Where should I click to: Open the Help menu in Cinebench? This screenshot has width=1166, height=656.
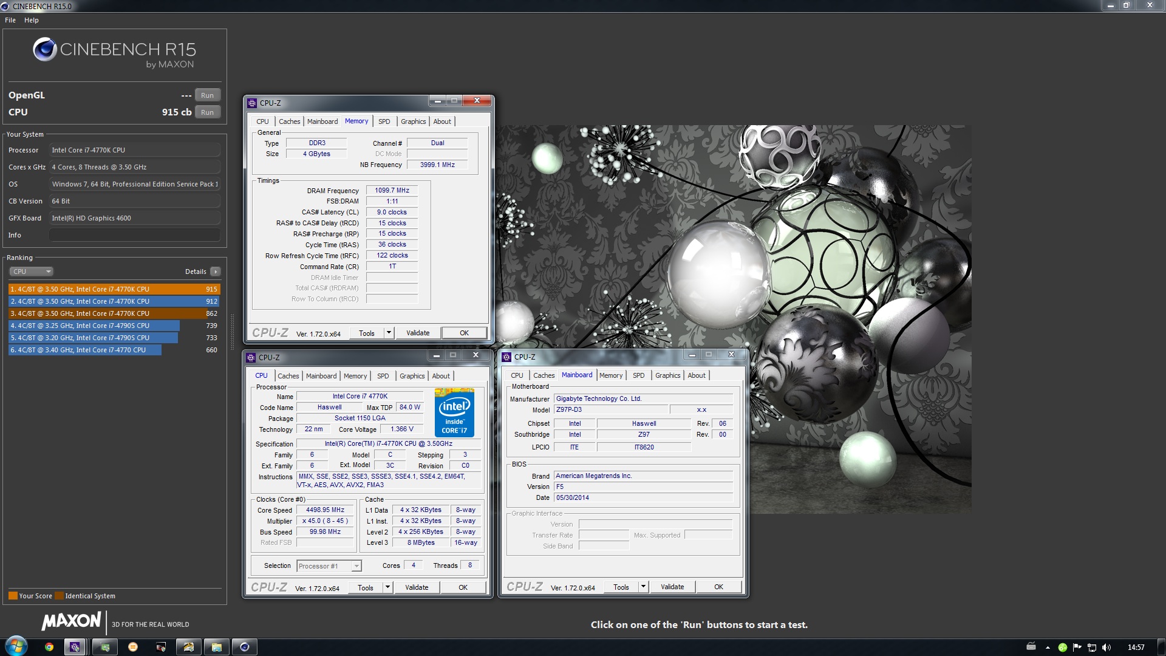tap(32, 20)
